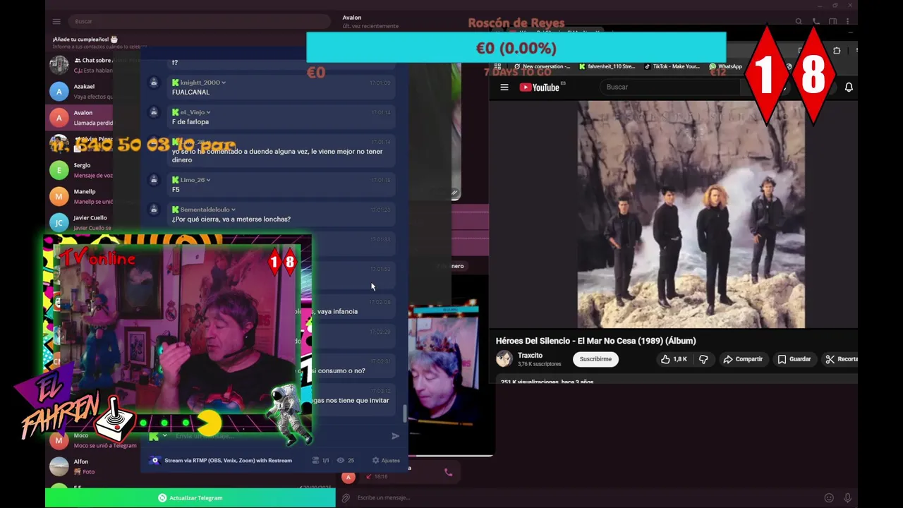Dislike the YouTube video

(703, 359)
